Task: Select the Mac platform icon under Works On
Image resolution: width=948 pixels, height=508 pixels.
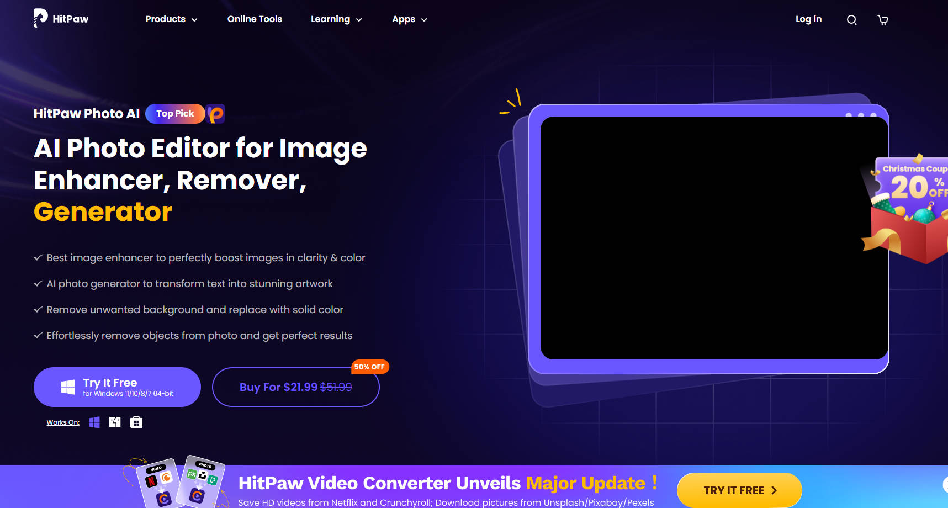Action: [x=115, y=422]
